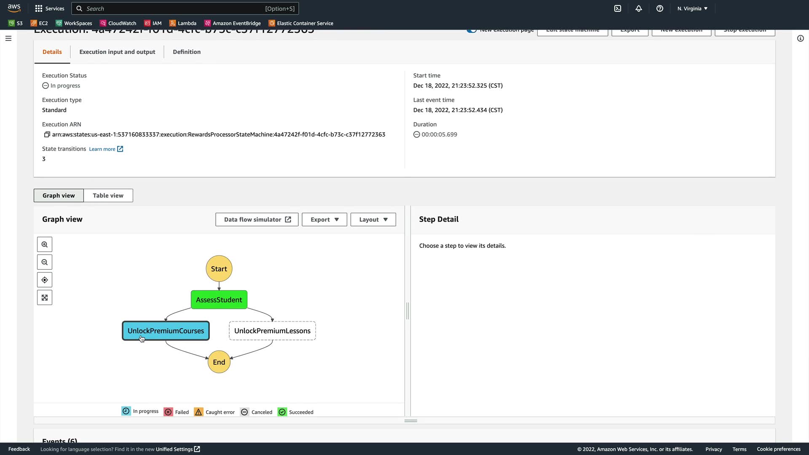Select the UnlockPremiumCourses state node
Viewport: 809px width, 455px height.
point(166,331)
